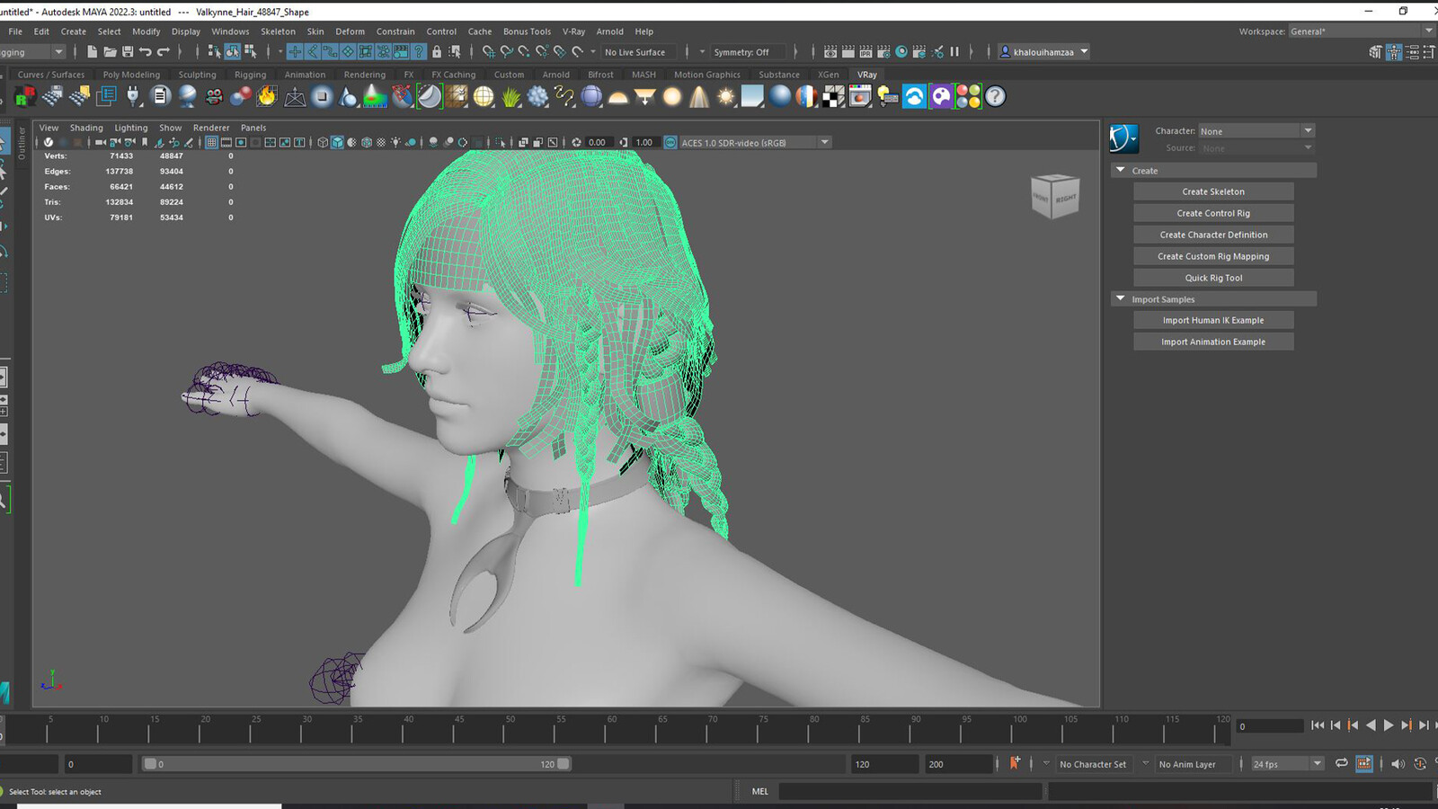Click the Quick Rig Tool button
Image resolution: width=1438 pixels, height=809 pixels.
tap(1213, 278)
